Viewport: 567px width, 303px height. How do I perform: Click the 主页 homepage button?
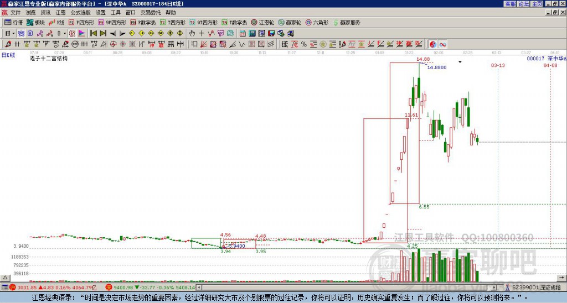click(x=537, y=4)
